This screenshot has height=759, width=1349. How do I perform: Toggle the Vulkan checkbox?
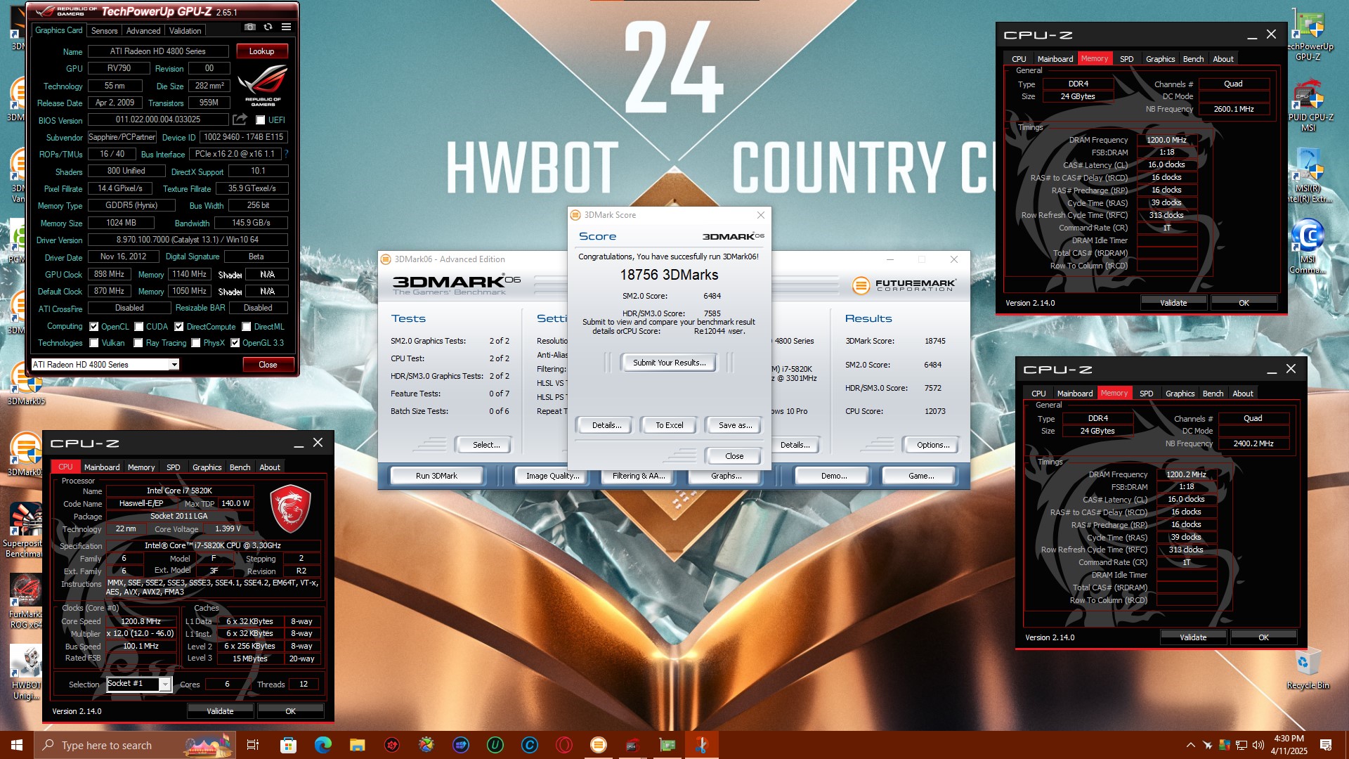coord(94,343)
